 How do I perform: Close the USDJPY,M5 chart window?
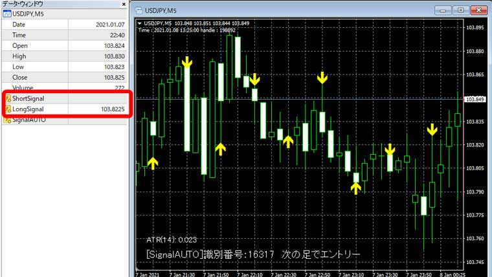(478, 10)
